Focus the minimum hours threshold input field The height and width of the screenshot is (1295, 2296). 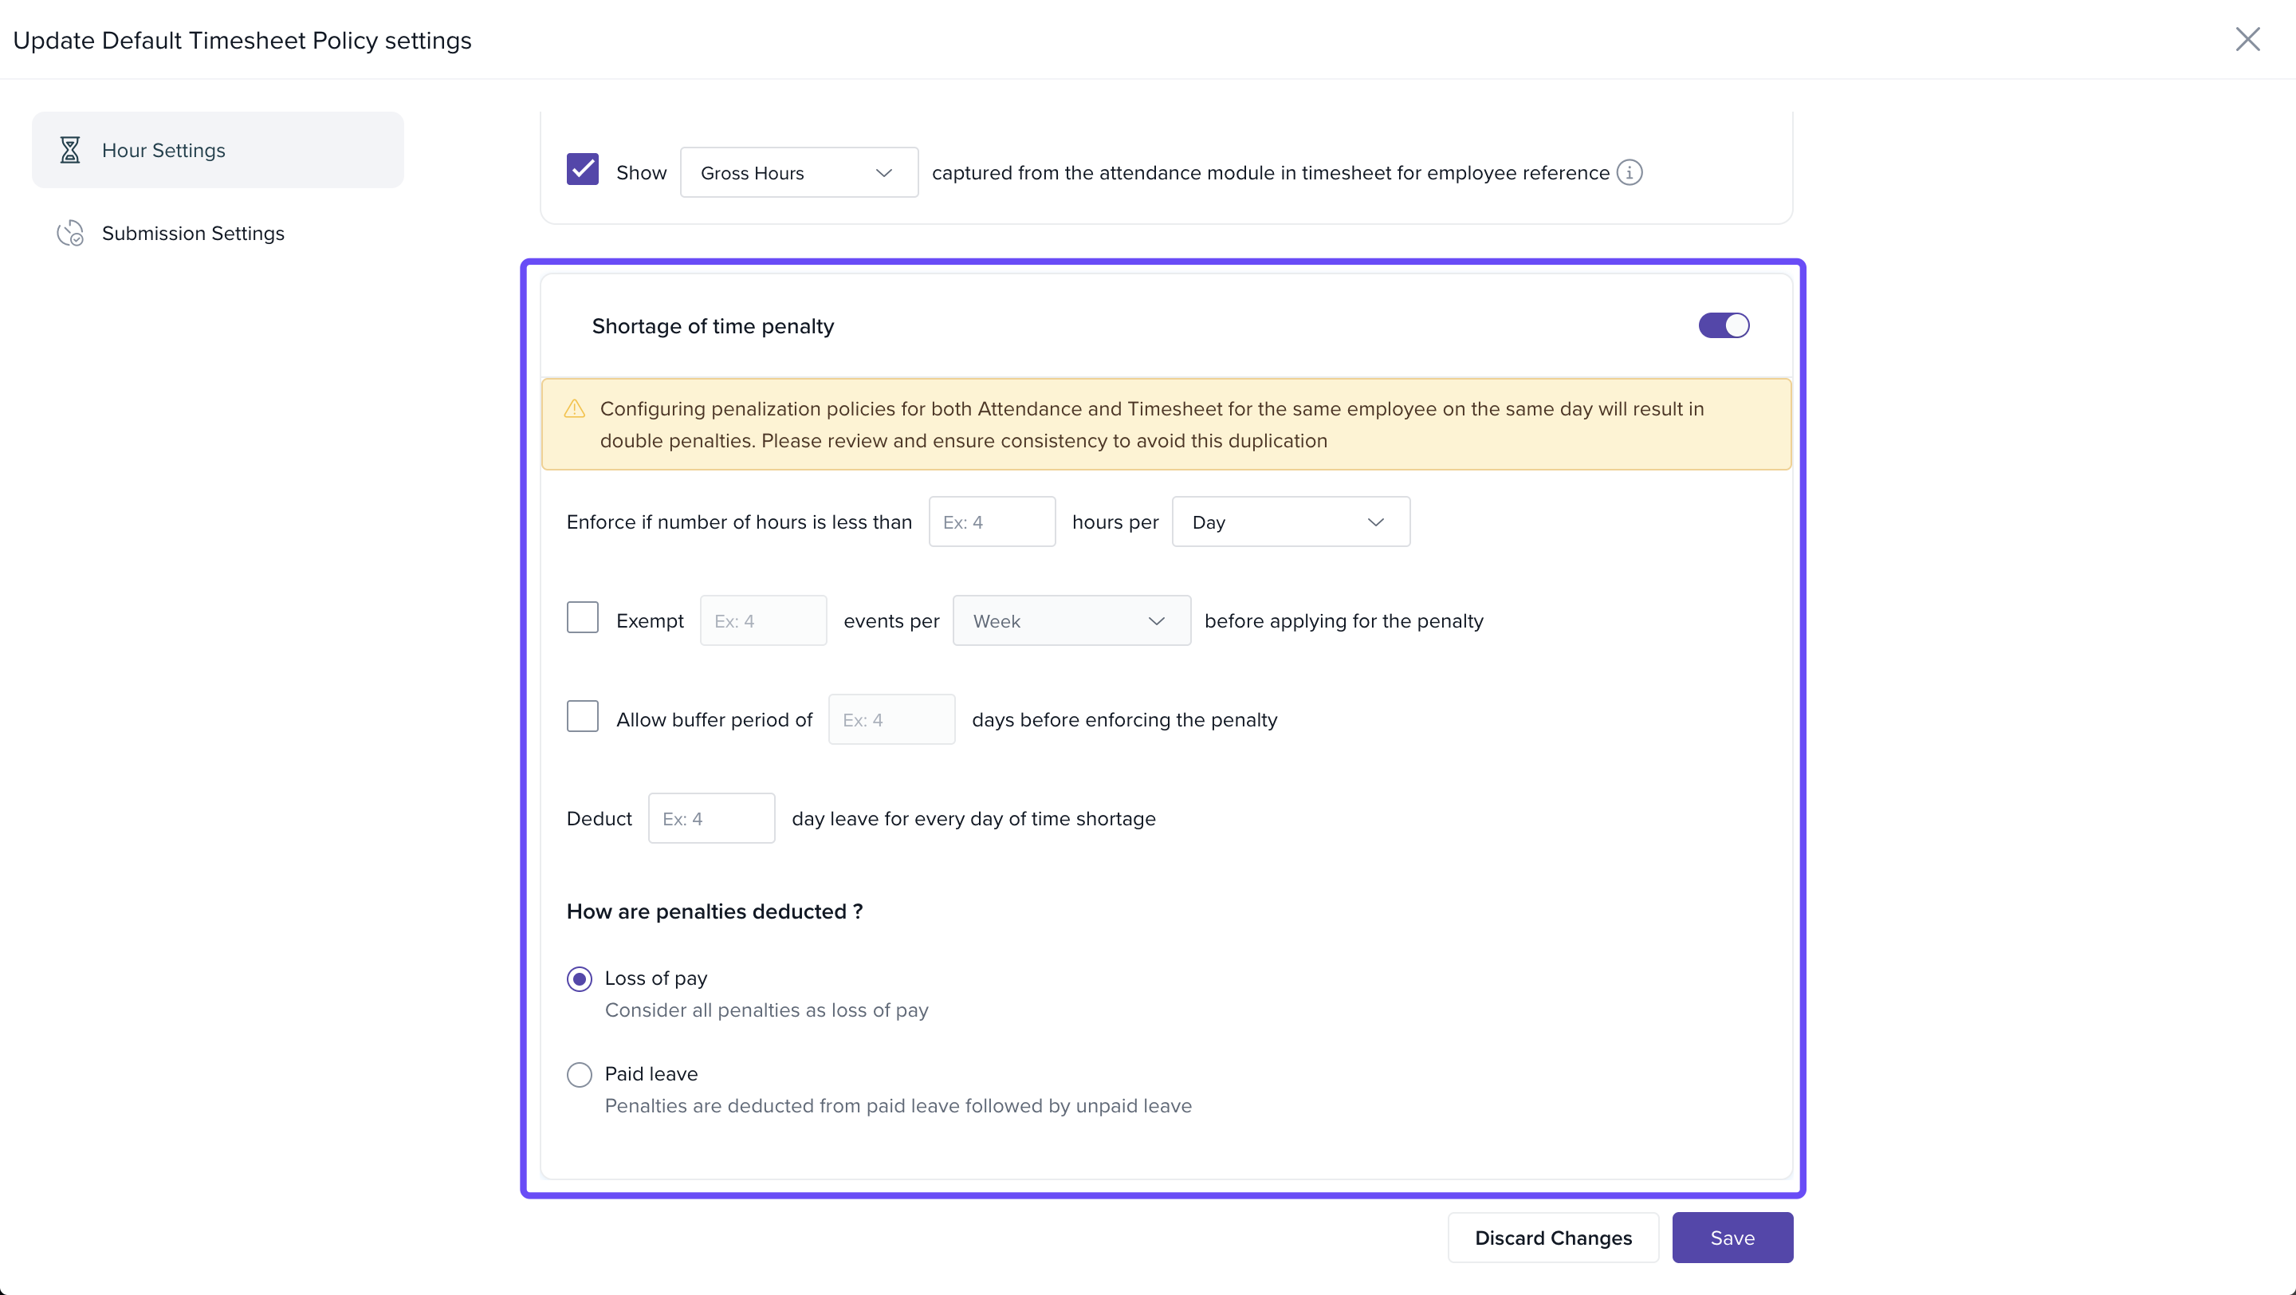[991, 522]
